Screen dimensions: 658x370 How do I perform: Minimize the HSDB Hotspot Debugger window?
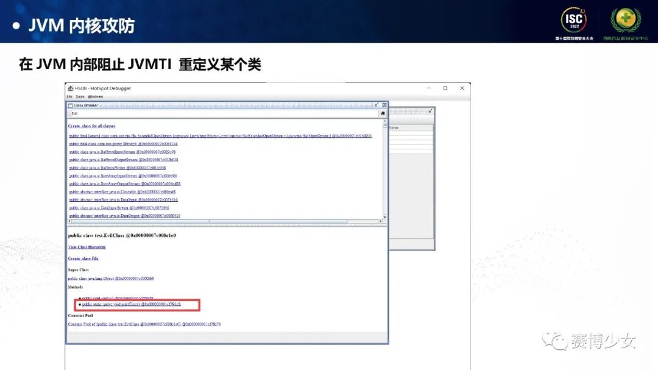click(428, 88)
